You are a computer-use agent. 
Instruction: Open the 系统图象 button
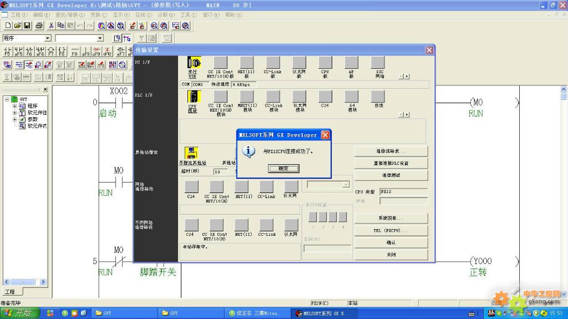(x=391, y=218)
